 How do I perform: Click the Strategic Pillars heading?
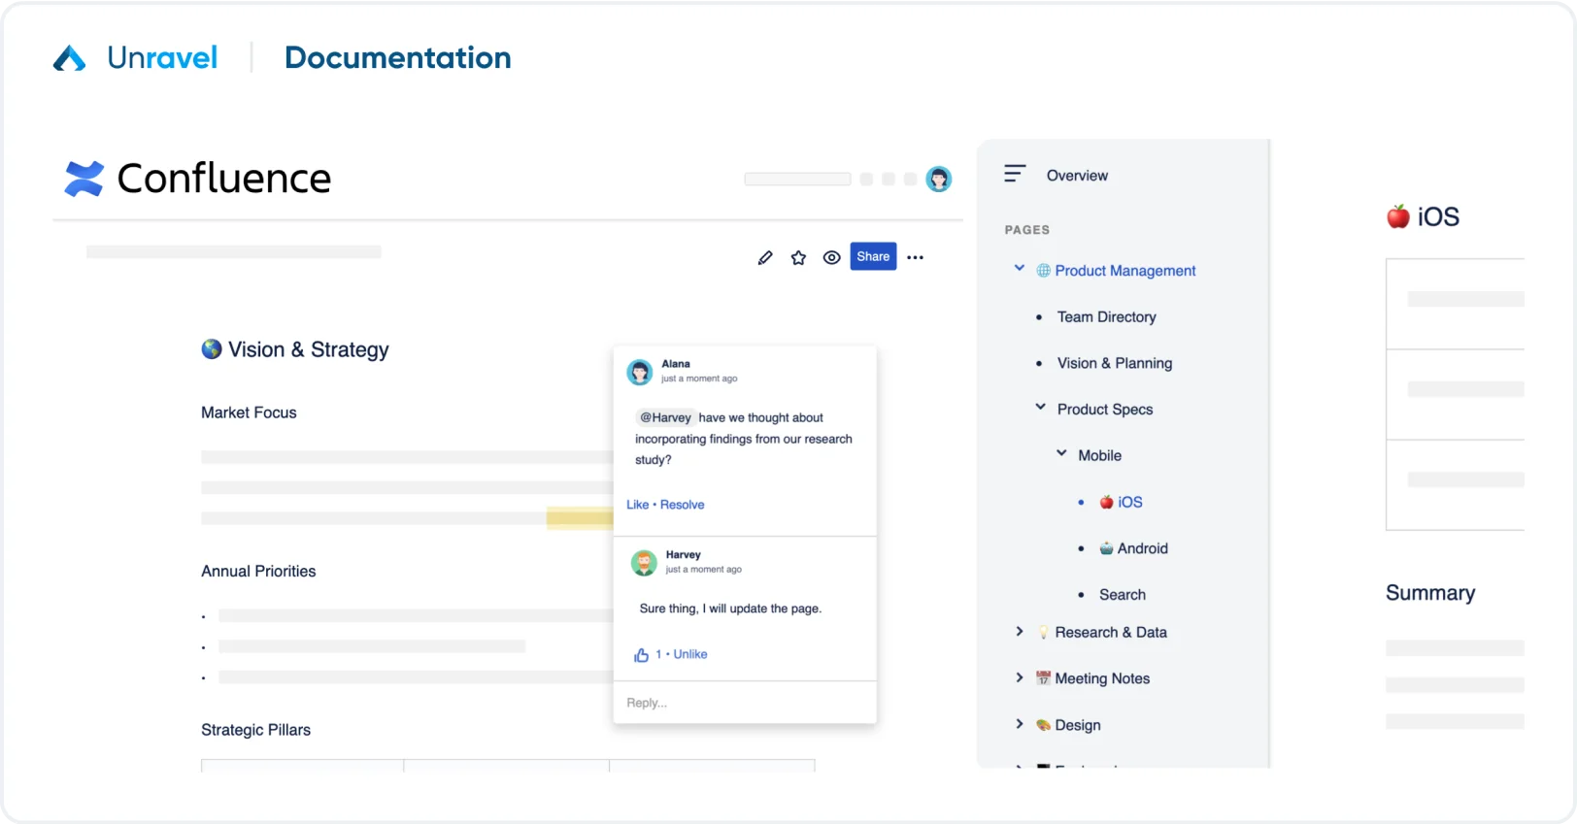pyautogui.click(x=255, y=730)
